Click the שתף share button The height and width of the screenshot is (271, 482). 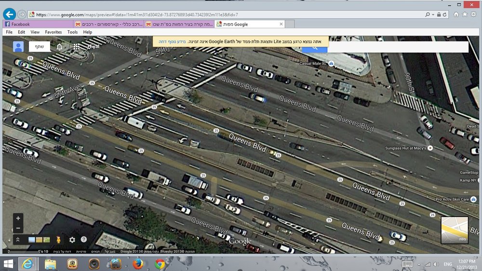pos(40,46)
